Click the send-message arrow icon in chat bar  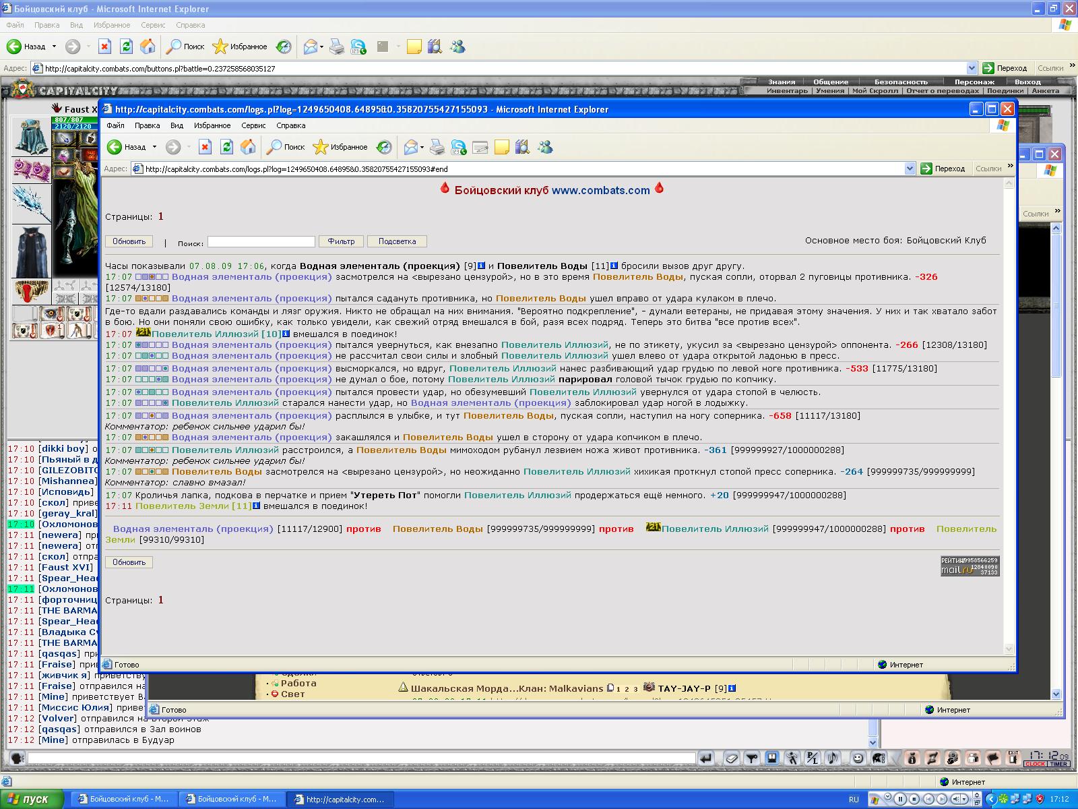pos(705,758)
